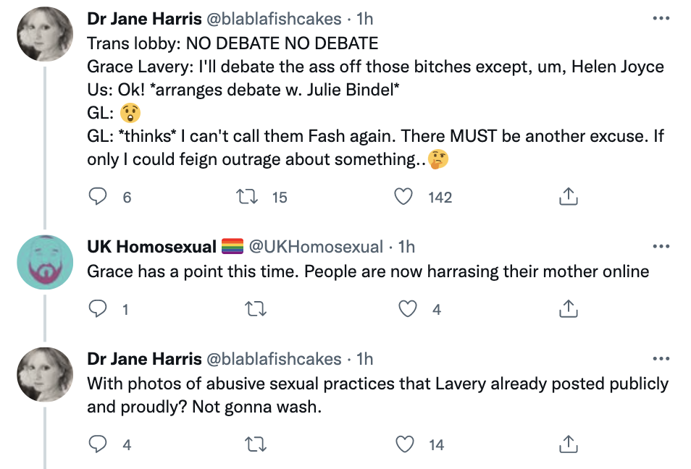Open more options on the first tweet
This screenshot has height=469, width=691.
pos(661,18)
